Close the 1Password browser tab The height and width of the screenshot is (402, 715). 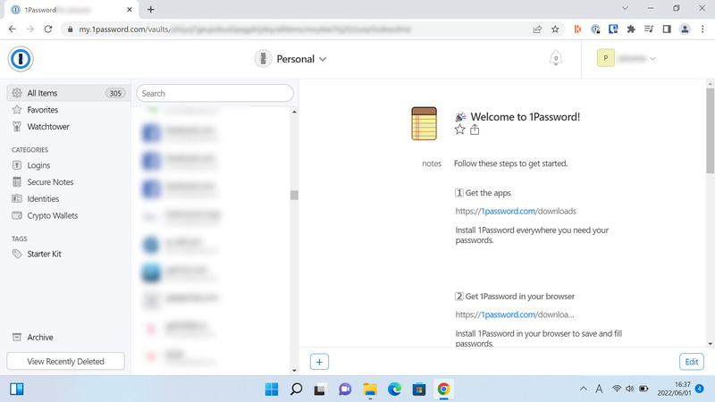pyautogui.click(x=130, y=9)
